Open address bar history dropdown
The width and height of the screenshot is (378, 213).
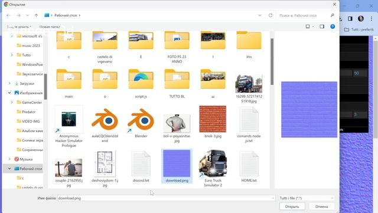260,15
